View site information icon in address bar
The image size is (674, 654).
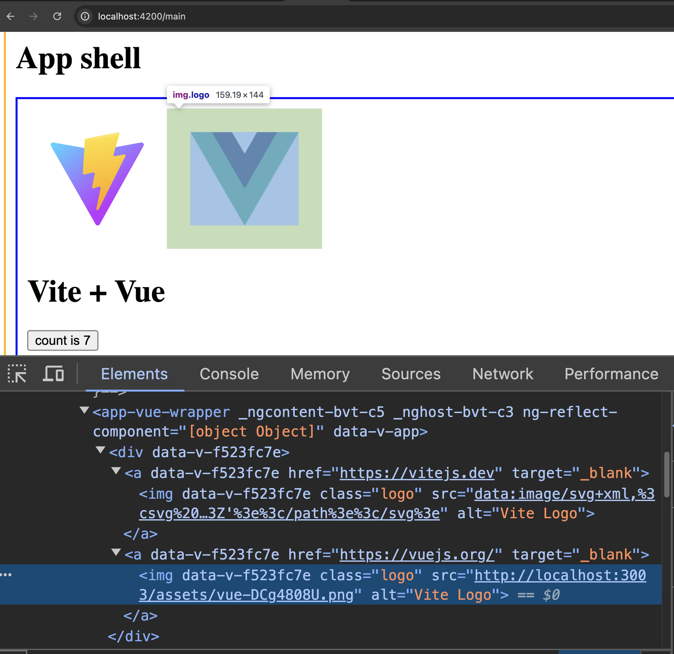[85, 16]
